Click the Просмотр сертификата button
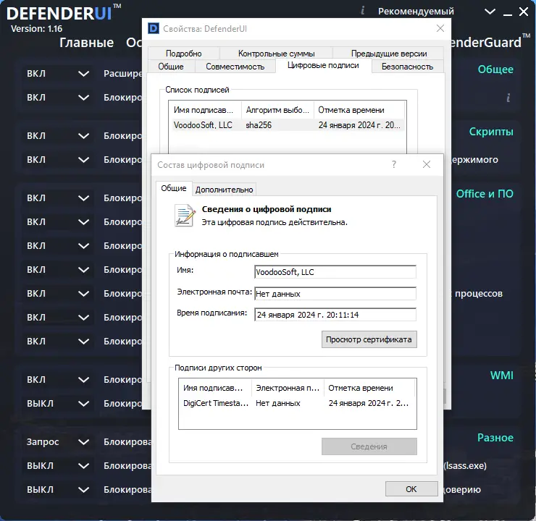The image size is (536, 521). coord(369,339)
